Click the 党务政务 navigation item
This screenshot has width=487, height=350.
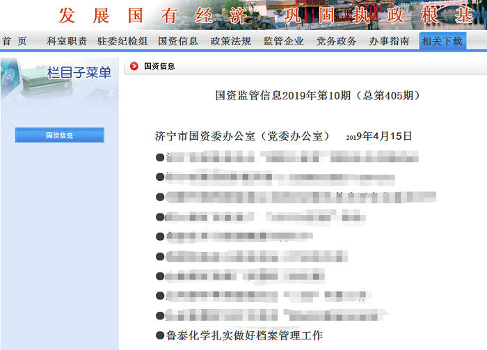pyautogui.click(x=337, y=41)
